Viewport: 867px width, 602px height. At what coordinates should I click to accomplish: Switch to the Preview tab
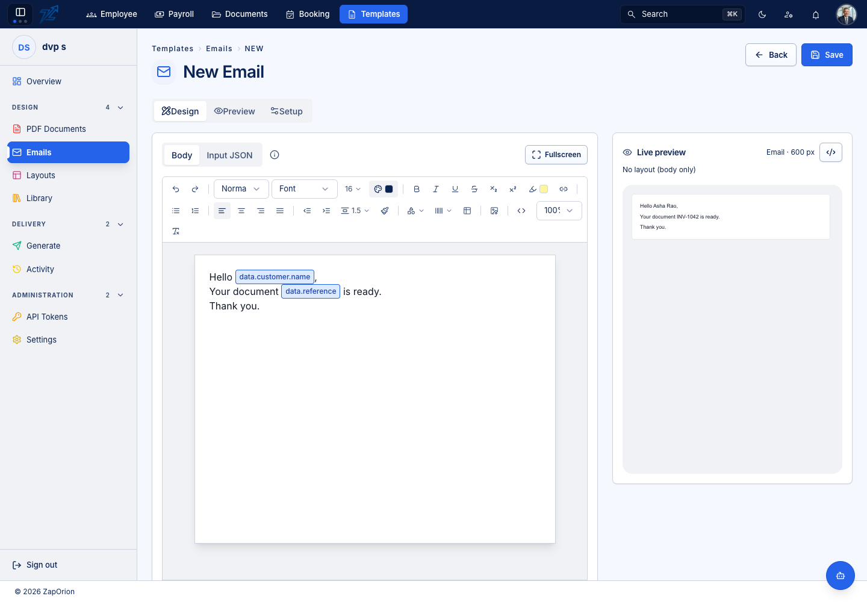click(x=235, y=111)
